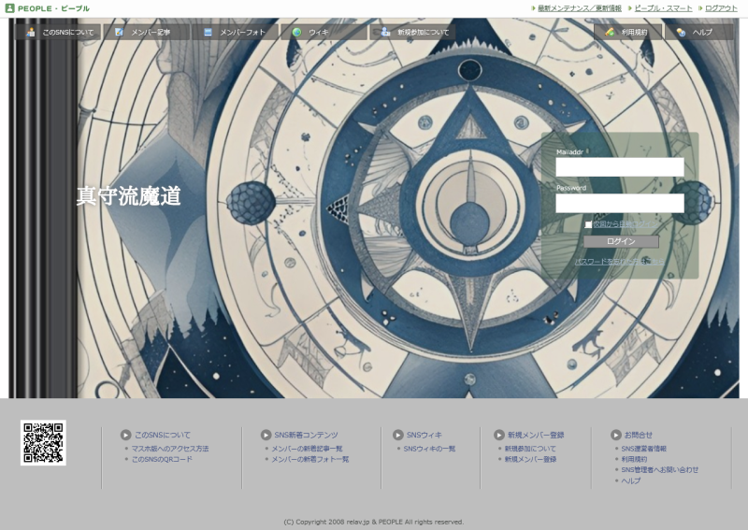748x530 pixels.
Task: Click the メンバー記事 pencil icon in the nav bar
Action: (x=119, y=32)
